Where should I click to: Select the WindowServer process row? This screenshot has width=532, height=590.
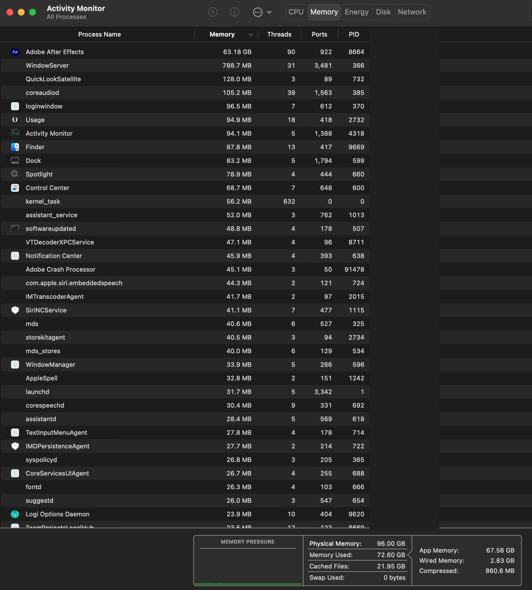pos(185,65)
